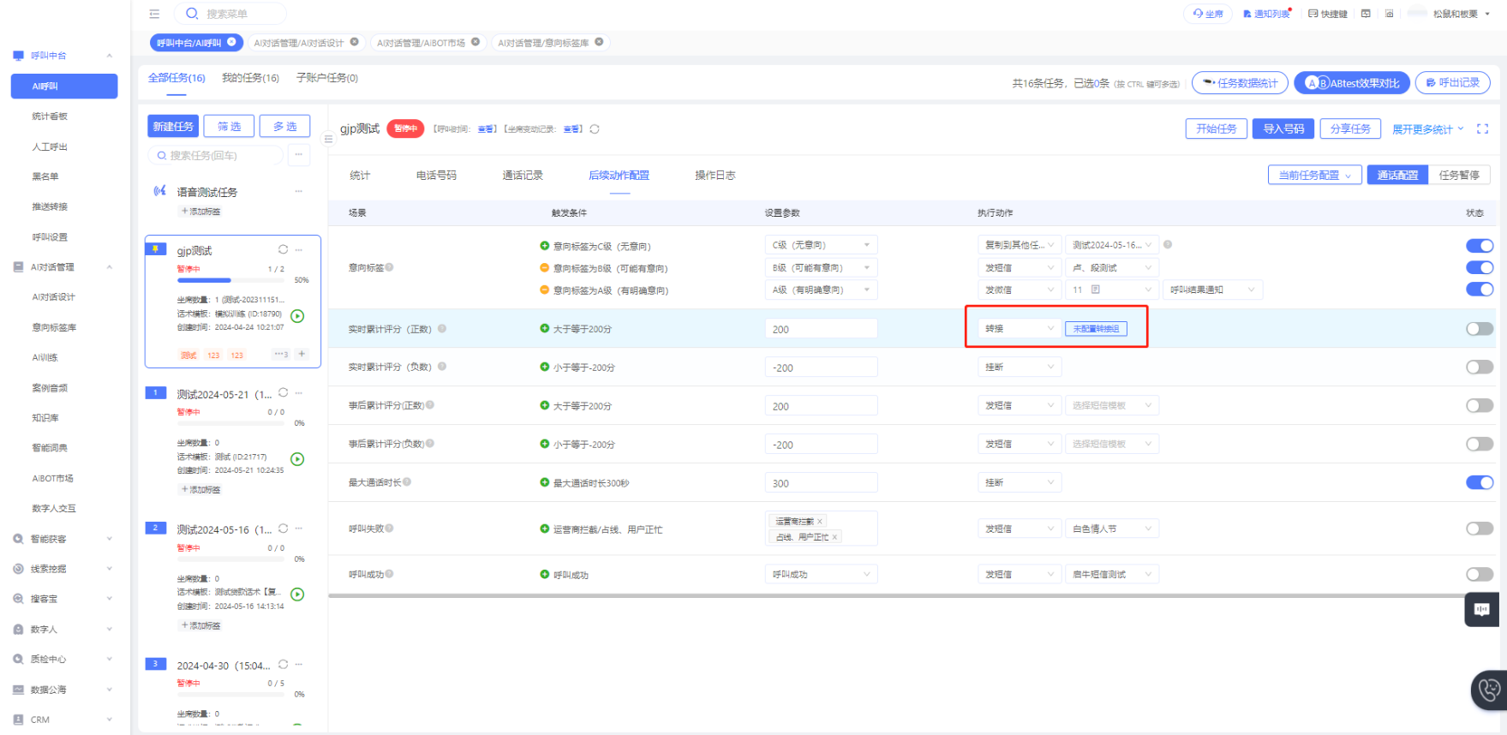Expand the 当前任务配置 dropdown
The image size is (1507, 735).
1314,175
